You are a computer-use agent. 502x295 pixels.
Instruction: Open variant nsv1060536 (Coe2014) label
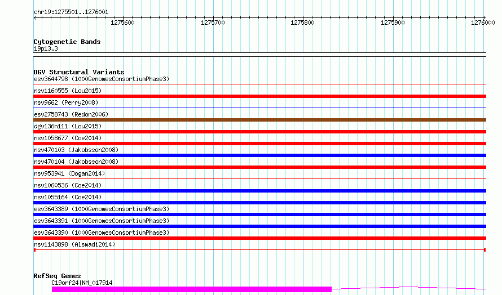[68, 185]
